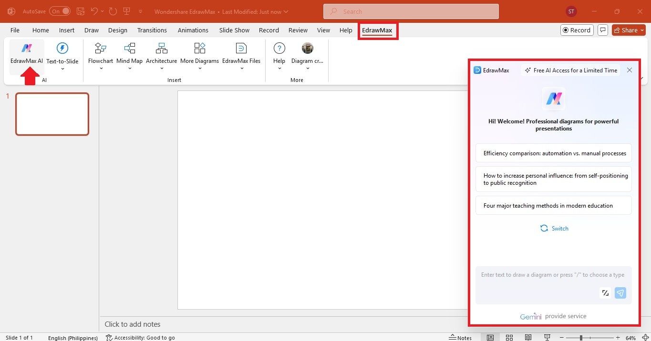Viewport: 651px width, 341px height.
Task: Click the slash type-chooser icon in input box
Action: 605,293
